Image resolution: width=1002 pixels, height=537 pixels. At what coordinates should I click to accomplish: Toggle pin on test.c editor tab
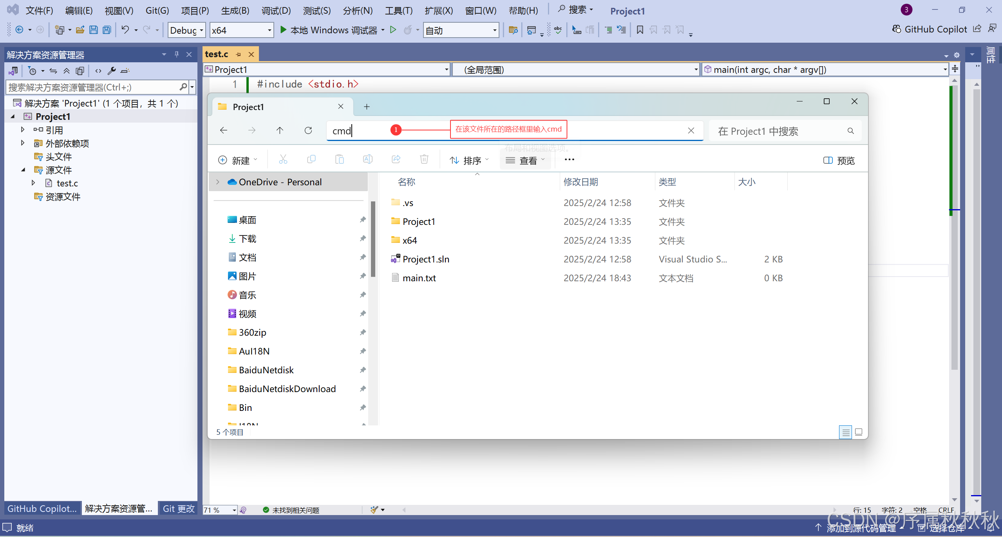pyautogui.click(x=239, y=54)
